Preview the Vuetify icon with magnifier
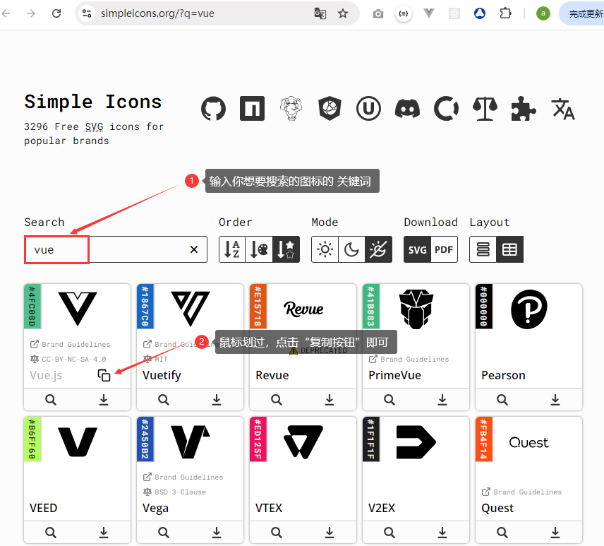Viewport: 604px width, 546px height. [163, 400]
